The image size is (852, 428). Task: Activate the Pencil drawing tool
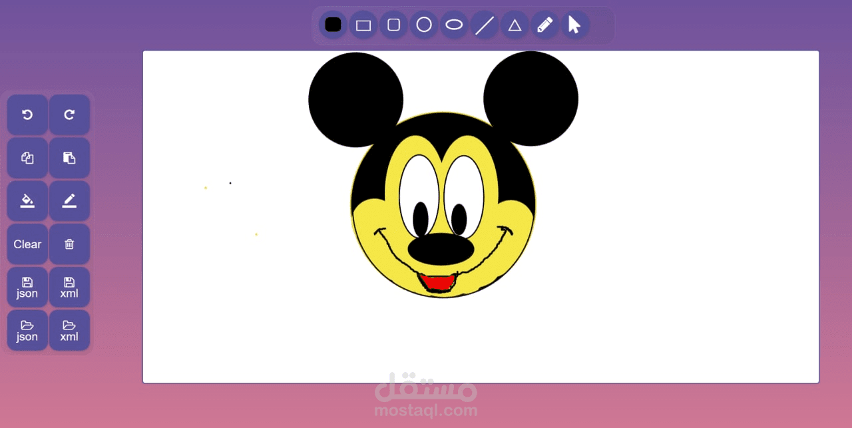544,25
